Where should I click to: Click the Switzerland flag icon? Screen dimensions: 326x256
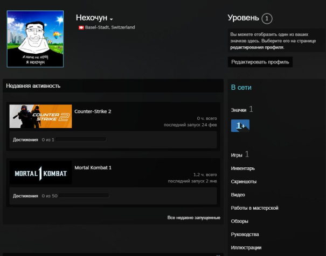(x=81, y=27)
